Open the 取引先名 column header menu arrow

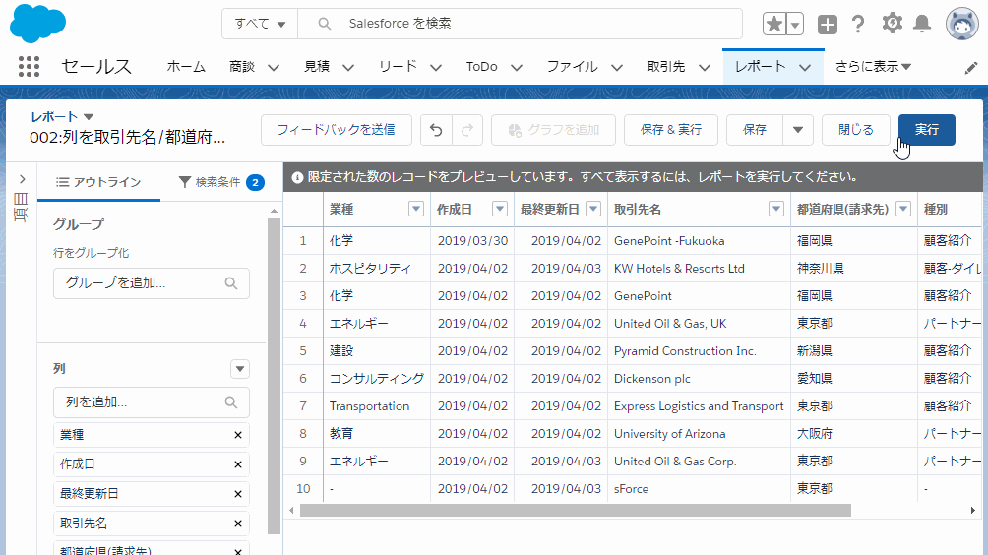776,209
